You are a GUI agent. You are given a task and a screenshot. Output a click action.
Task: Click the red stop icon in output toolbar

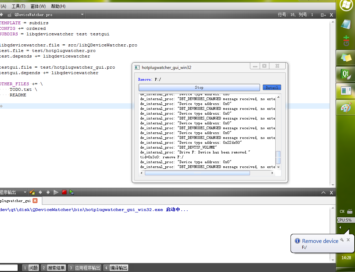pyautogui.click(x=64, y=192)
